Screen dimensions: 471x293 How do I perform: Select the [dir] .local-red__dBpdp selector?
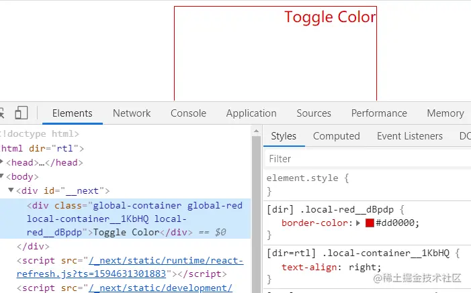coord(330,209)
